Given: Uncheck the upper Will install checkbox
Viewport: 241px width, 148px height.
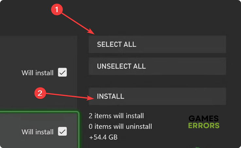Looking at the screenshot, I should click(x=62, y=73).
